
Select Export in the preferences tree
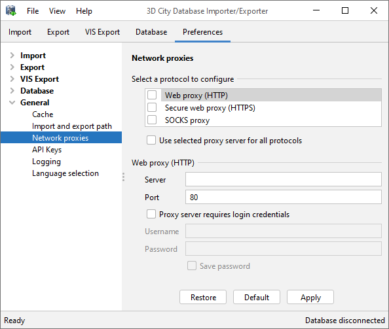(x=32, y=67)
